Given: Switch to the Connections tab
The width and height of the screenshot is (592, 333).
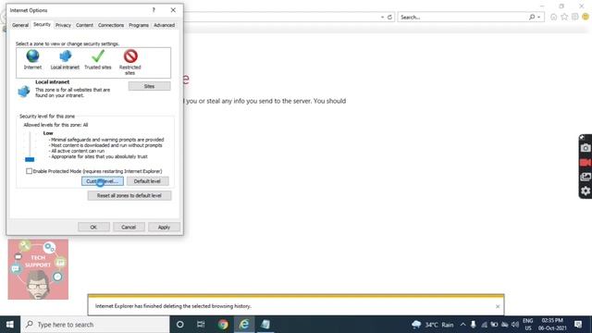Looking at the screenshot, I should click(x=111, y=25).
